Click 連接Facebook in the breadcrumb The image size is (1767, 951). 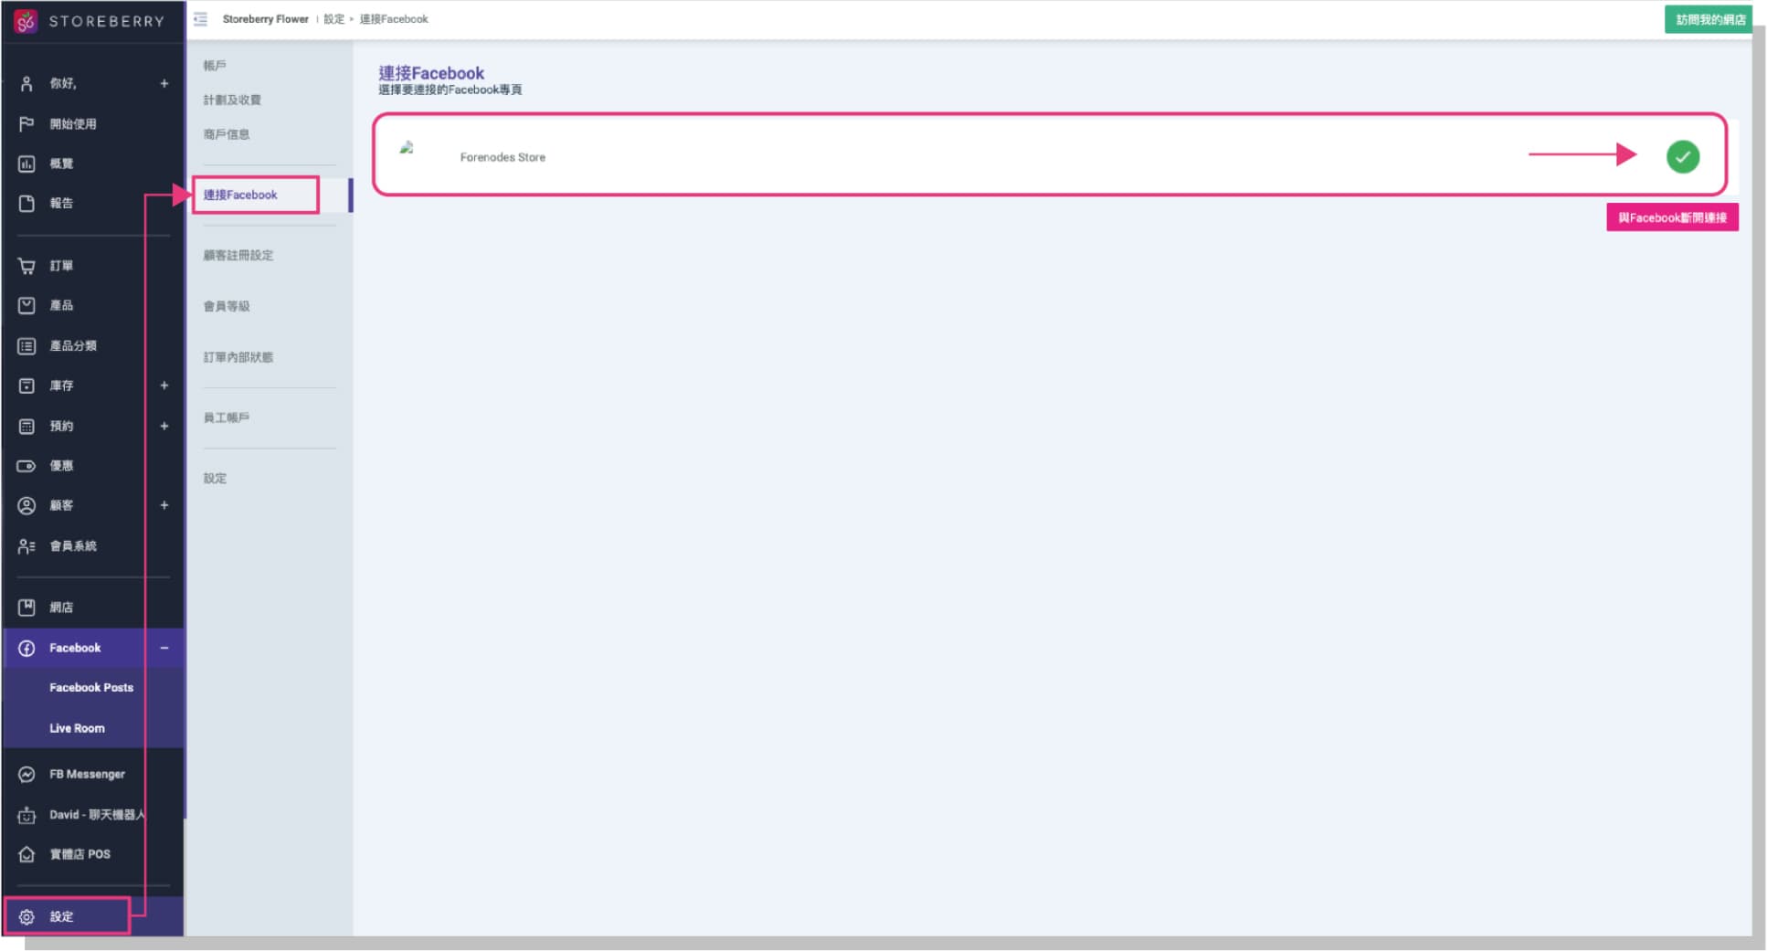pos(394,19)
